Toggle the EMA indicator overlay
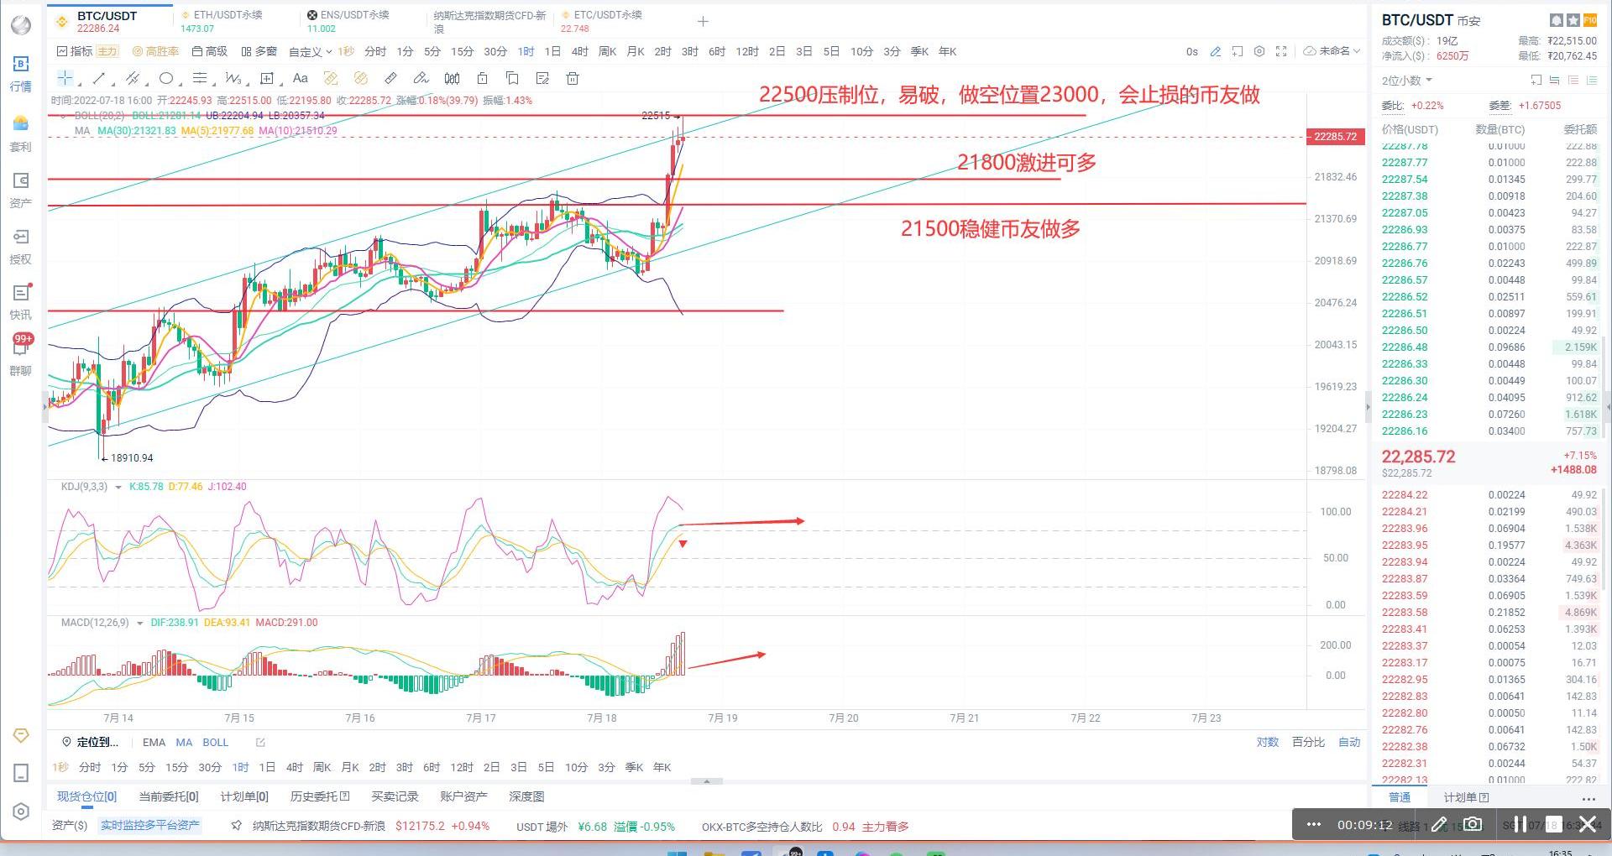This screenshot has width=1612, height=856. 154,742
